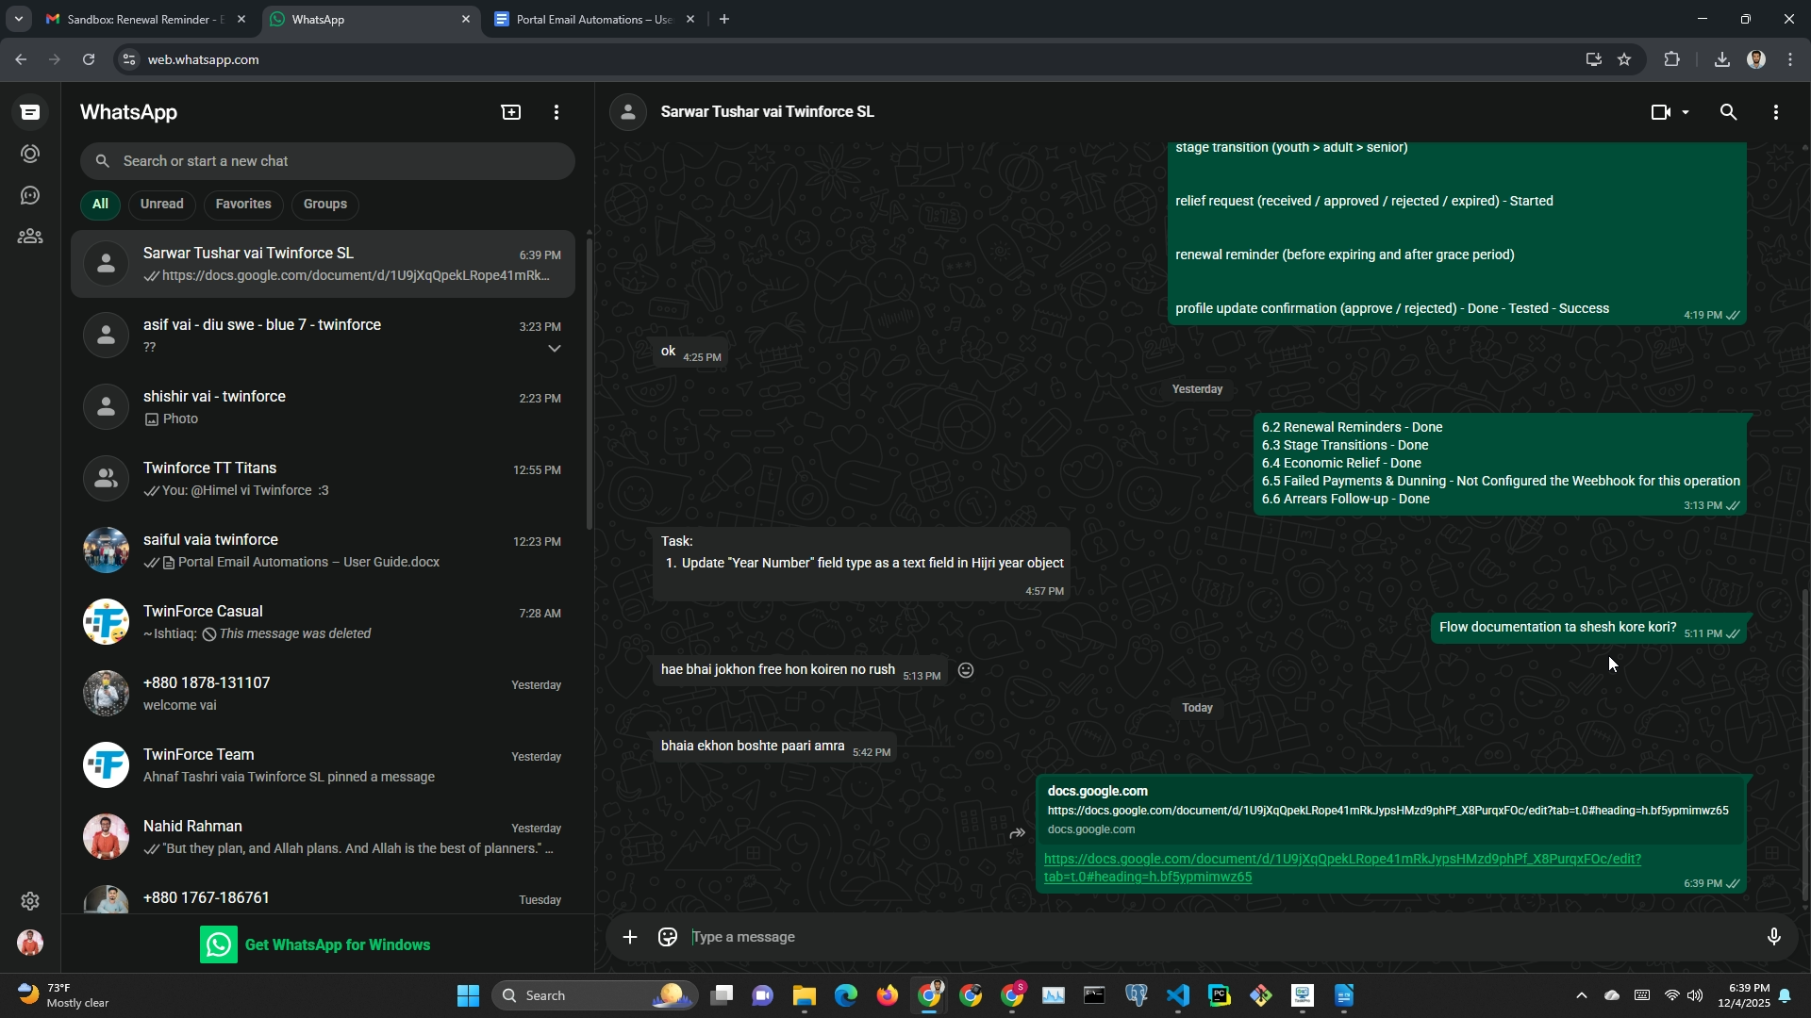This screenshot has width=1811, height=1018.
Task: Click the voice message microphone icon
Action: click(1773, 937)
